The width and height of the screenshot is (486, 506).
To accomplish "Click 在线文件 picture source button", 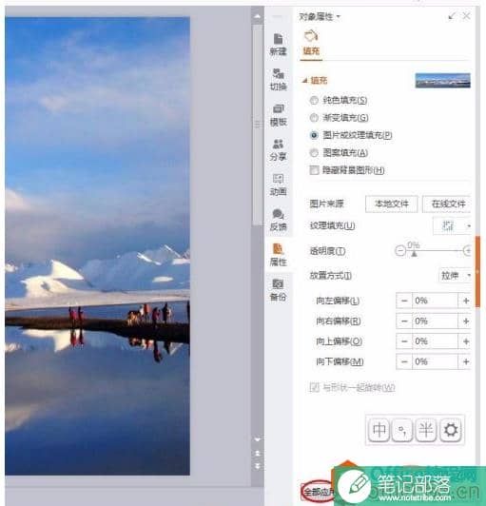I will click(447, 204).
